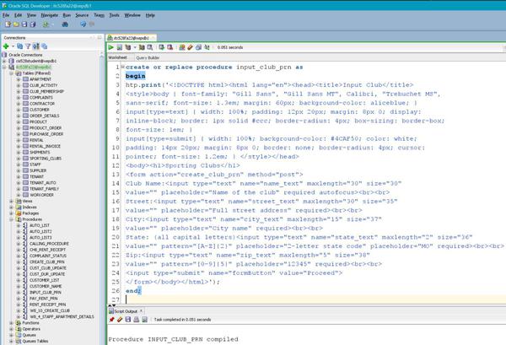
Task: Click the Clear eraser icon in Script Output
Action: click(119, 321)
